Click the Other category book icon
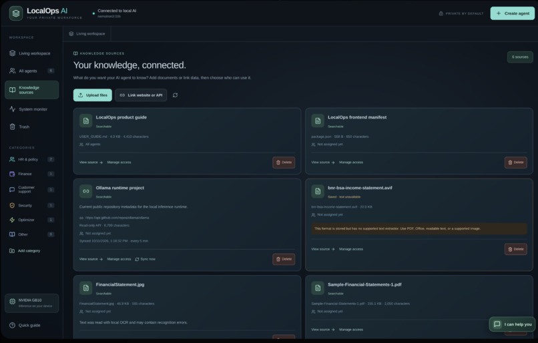 coord(12,234)
